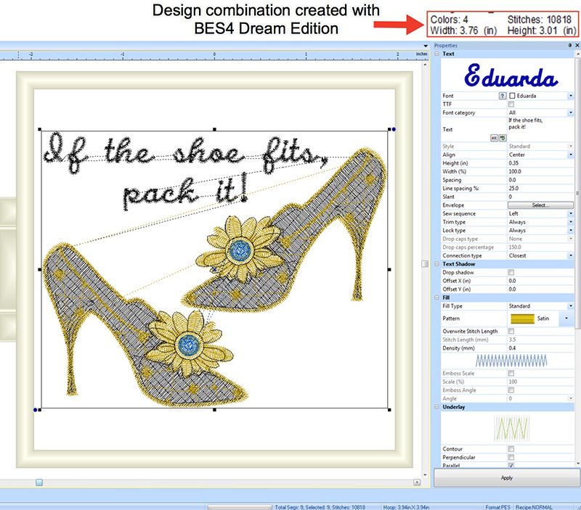Click the font help question mark icon

(502, 96)
